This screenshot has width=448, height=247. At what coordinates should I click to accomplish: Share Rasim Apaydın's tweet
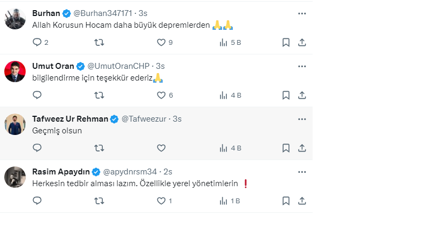[302, 201]
